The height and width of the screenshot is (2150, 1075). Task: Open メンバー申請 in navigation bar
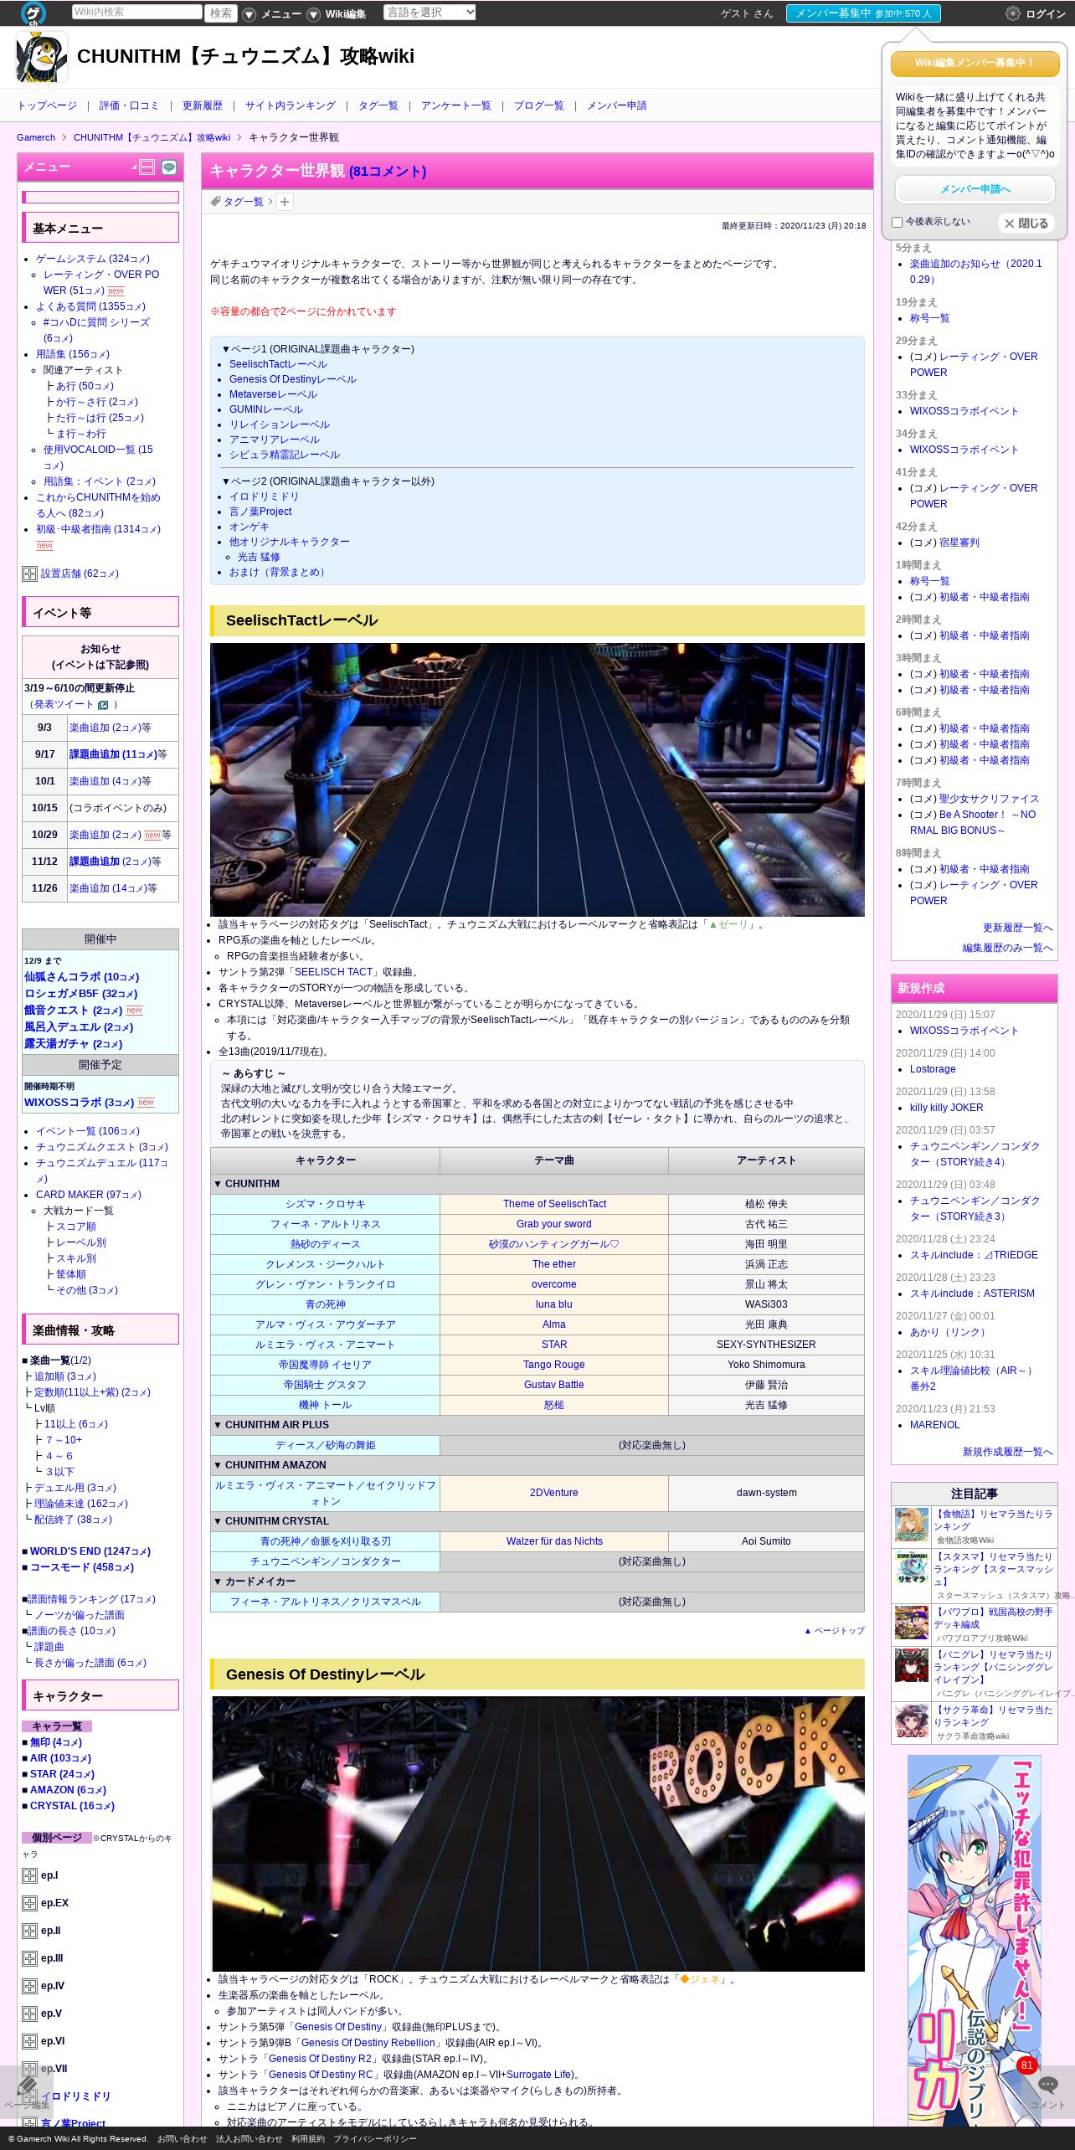617,105
